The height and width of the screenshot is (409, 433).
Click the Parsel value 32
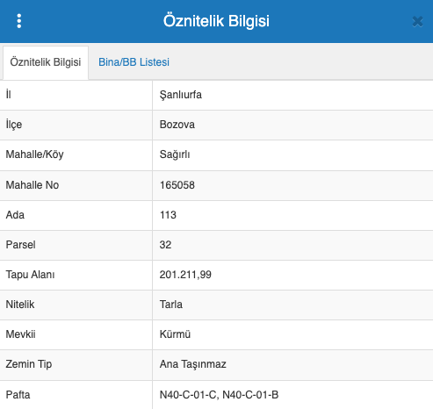(x=165, y=245)
